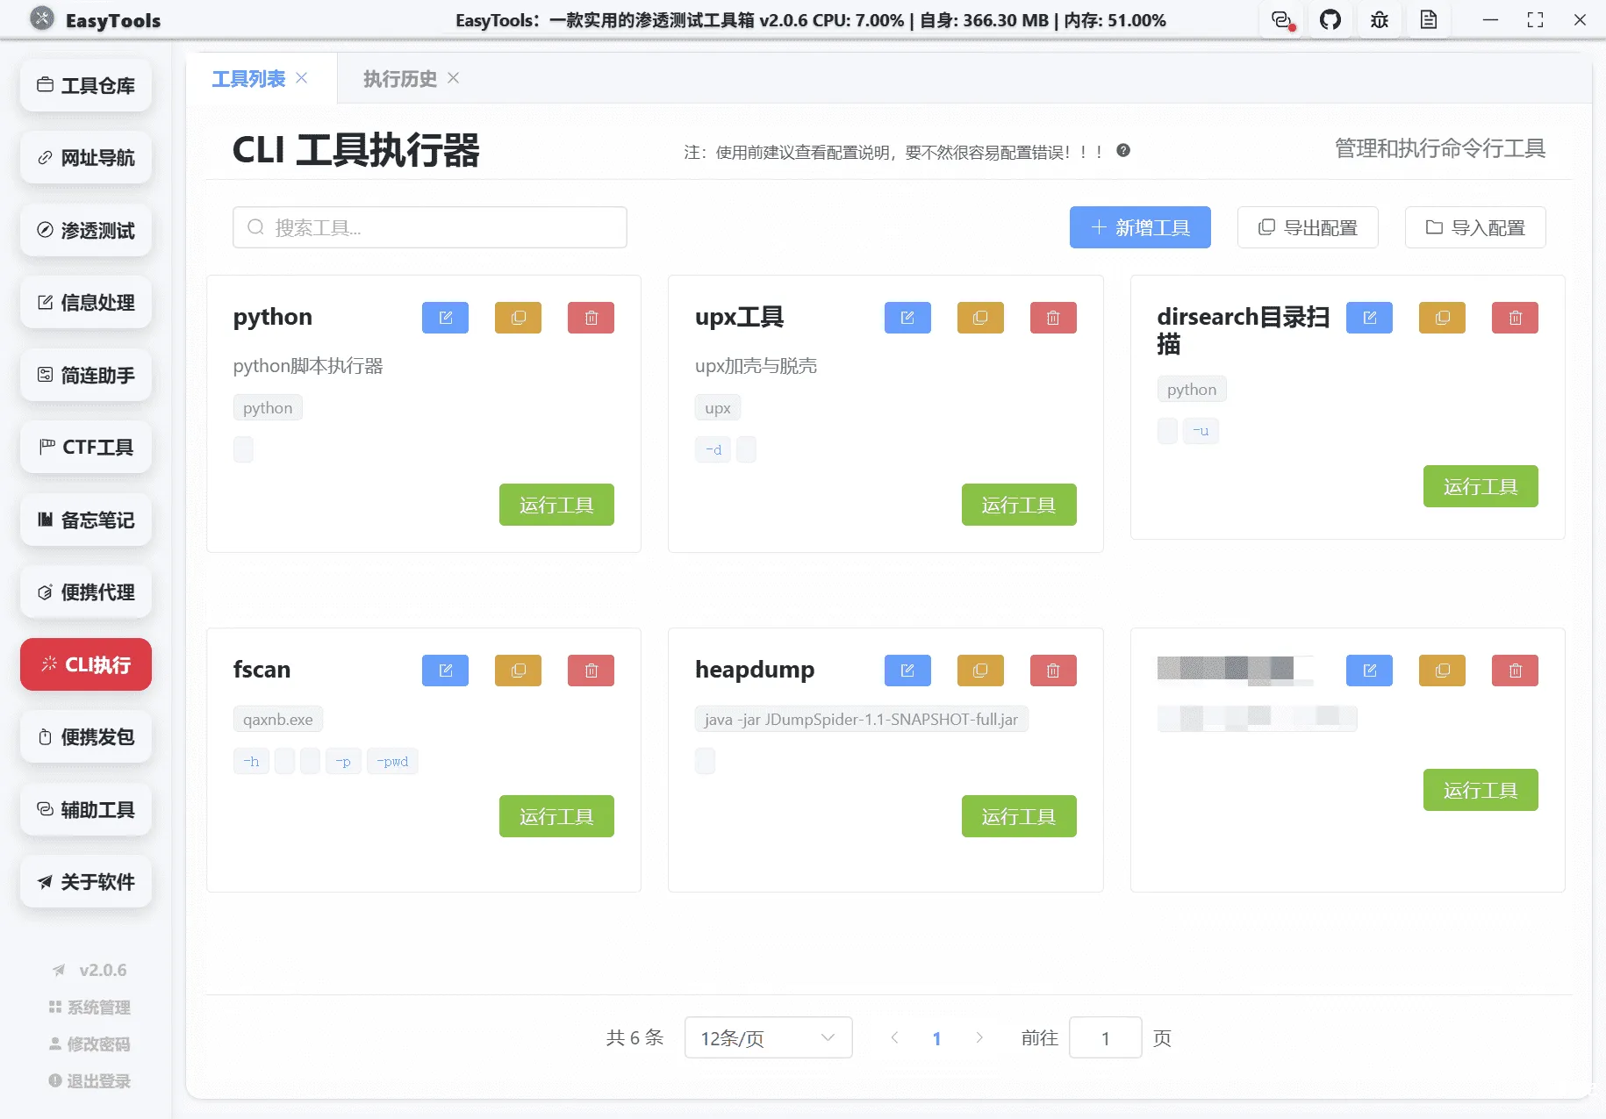
Task: Run the heapdump tool via 运行工具
Action: [1019, 816]
